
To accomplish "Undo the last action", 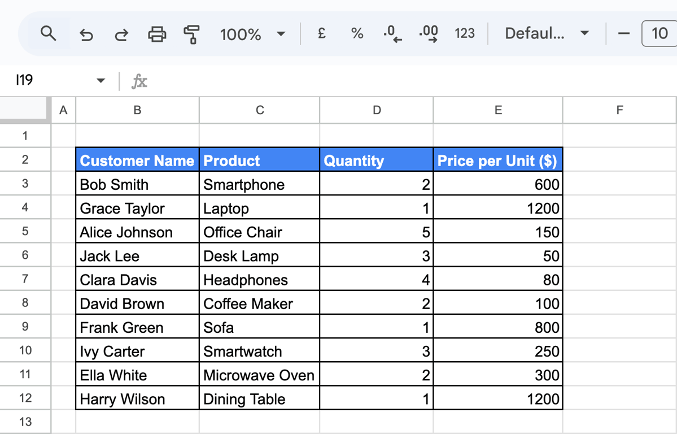I will [86, 34].
